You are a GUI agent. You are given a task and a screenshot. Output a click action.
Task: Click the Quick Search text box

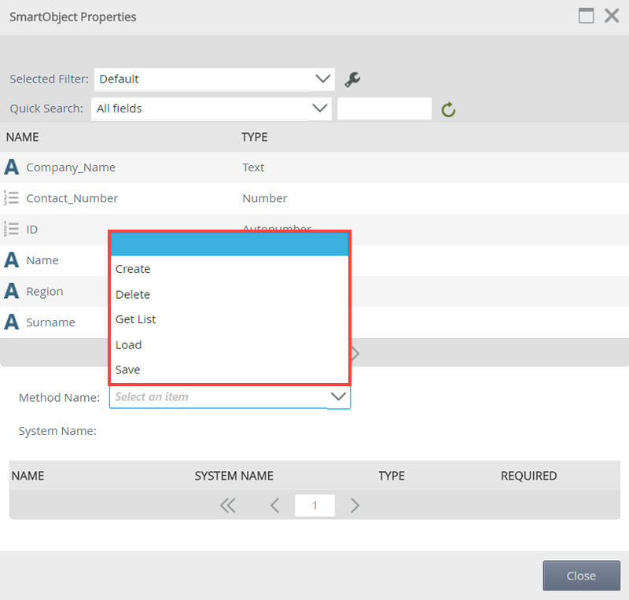point(384,109)
